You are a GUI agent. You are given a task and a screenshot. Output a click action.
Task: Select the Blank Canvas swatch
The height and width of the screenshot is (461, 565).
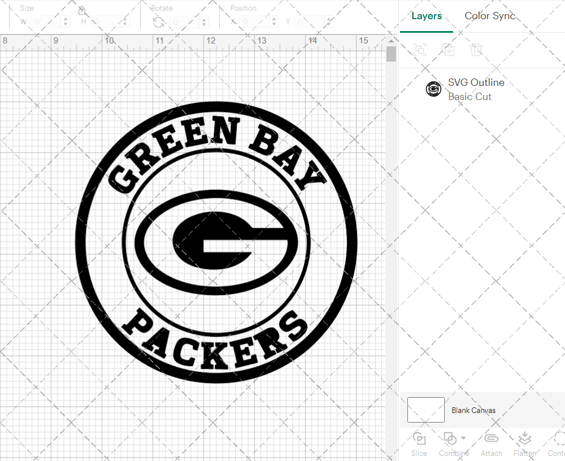(x=425, y=410)
